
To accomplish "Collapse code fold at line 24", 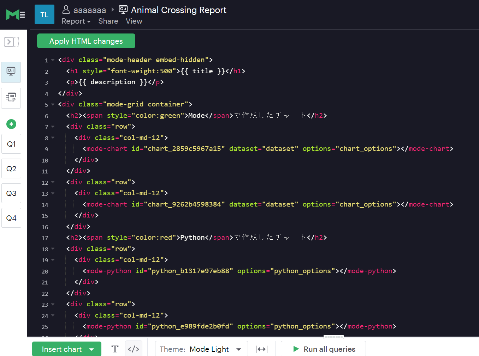I will (x=53, y=316).
